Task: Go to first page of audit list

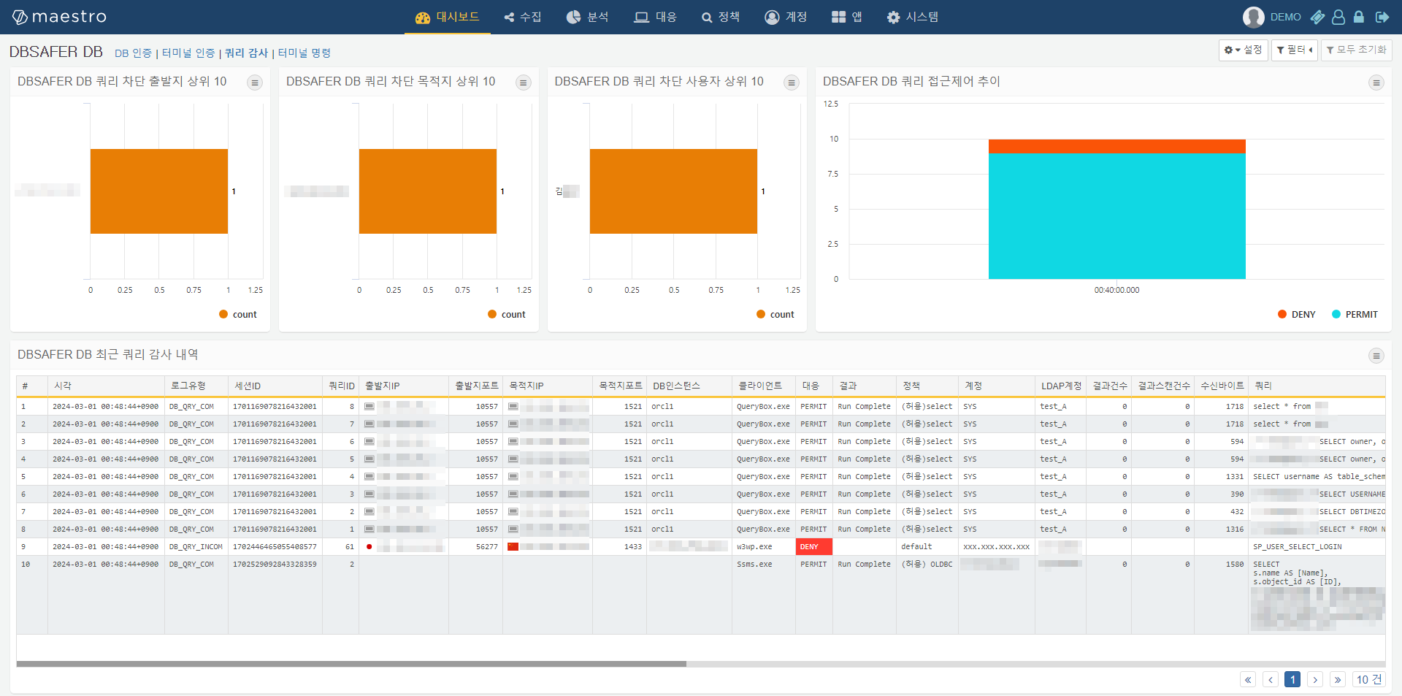Action: tap(1248, 680)
